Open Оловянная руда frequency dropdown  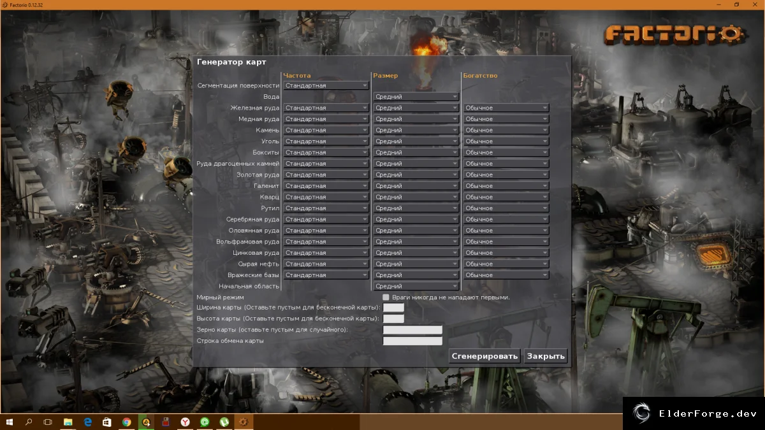pyautogui.click(x=326, y=231)
